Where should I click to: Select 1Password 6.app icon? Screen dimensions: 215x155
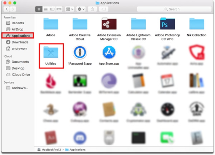click(80, 52)
